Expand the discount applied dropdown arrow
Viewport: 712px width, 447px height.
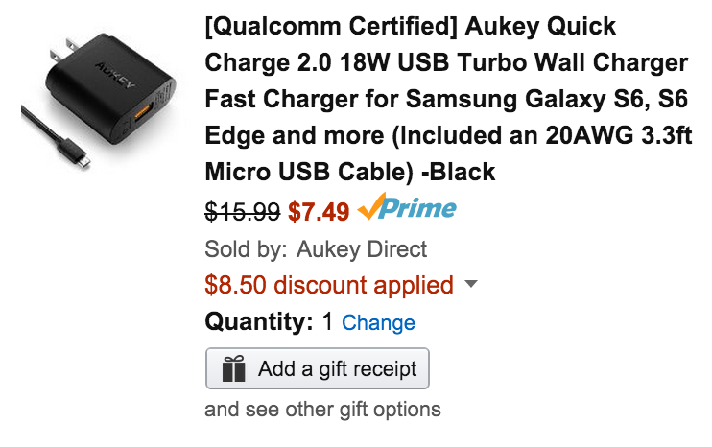tap(471, 284)
